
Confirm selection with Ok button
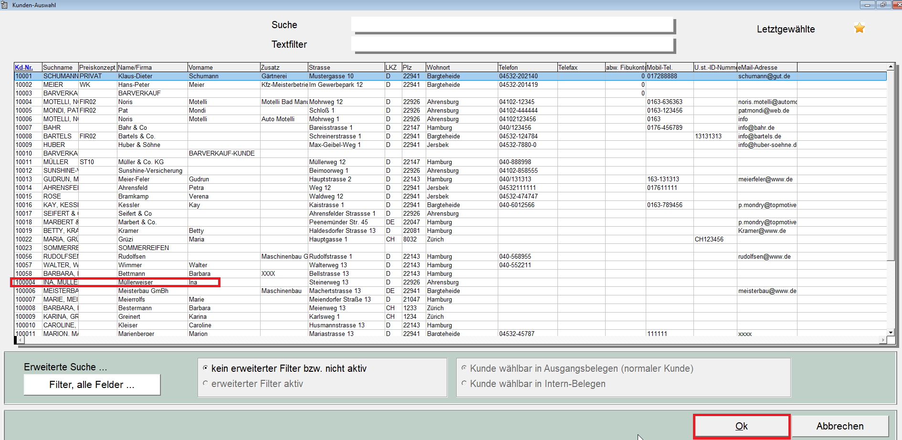pyautogui.click(x=742, y=426)
